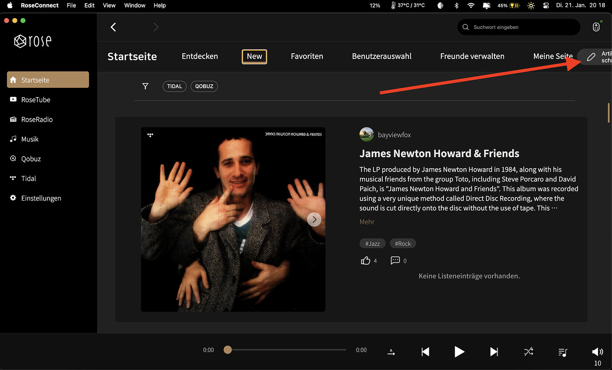Click the album cover image
612x370 pixels.
pos(233,219)
